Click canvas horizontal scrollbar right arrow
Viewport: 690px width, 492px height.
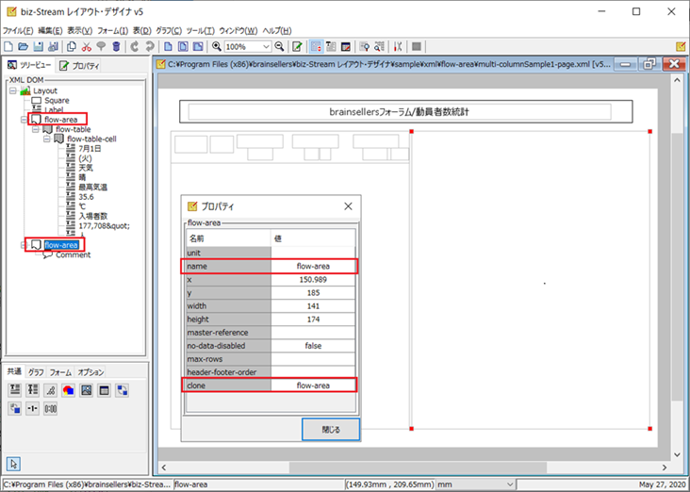(665, 467)
